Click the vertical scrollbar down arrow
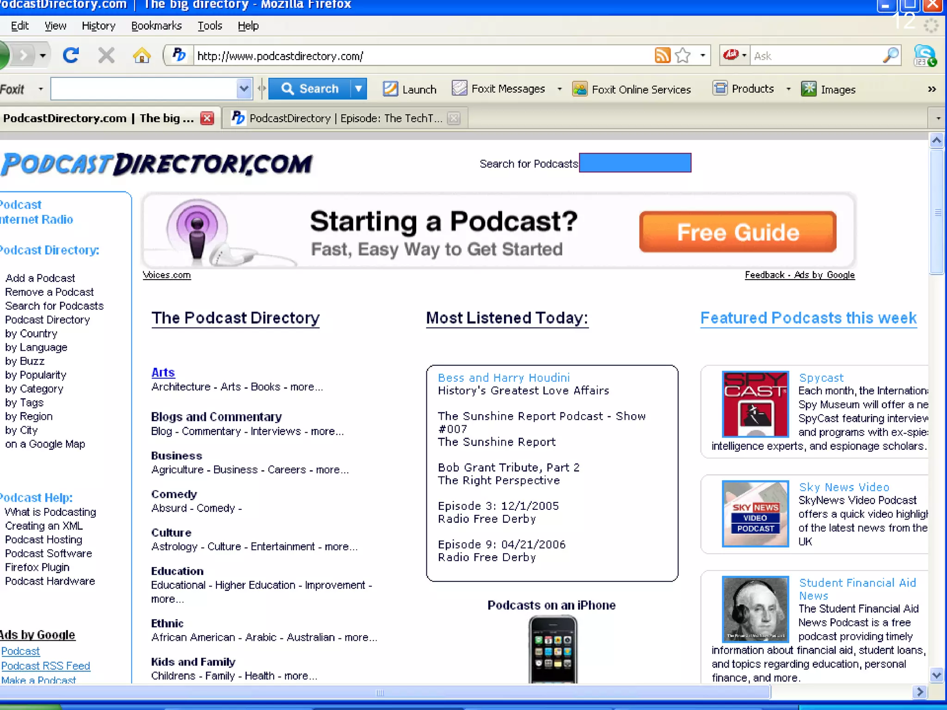This screenshot has width=947, height=710. pos(936,675)
